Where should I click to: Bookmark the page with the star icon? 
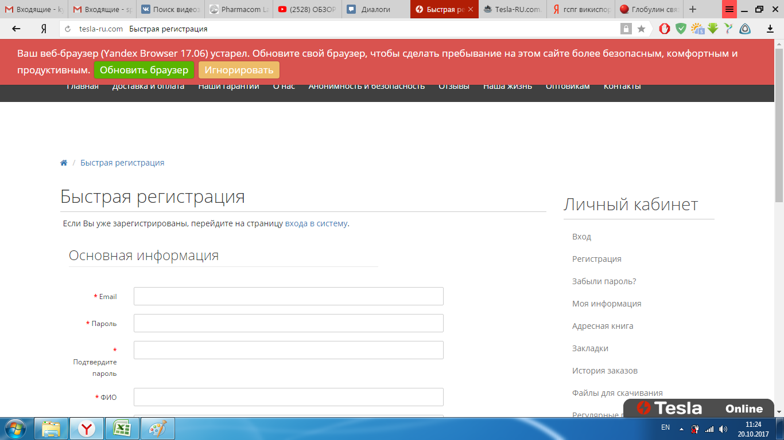coord(641,29)
